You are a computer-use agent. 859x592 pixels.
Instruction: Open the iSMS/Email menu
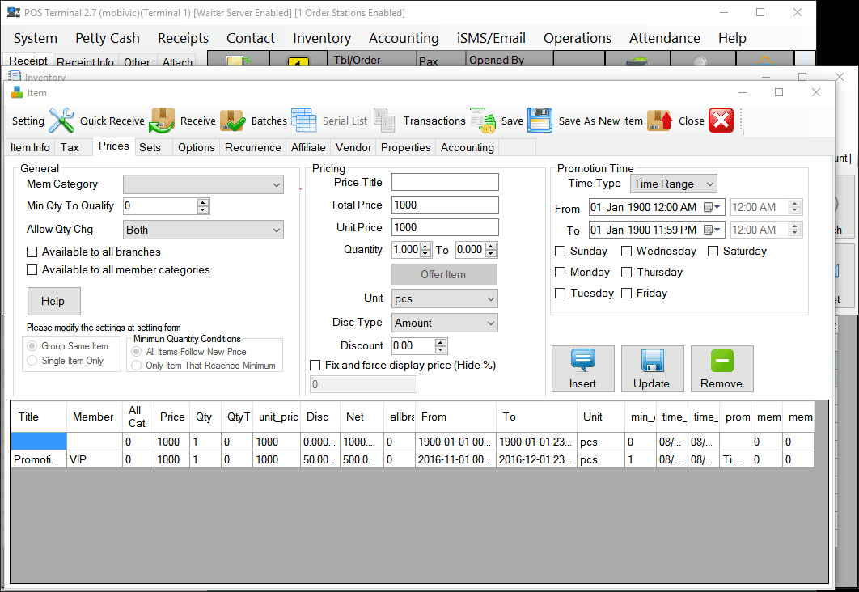point(491,38)
